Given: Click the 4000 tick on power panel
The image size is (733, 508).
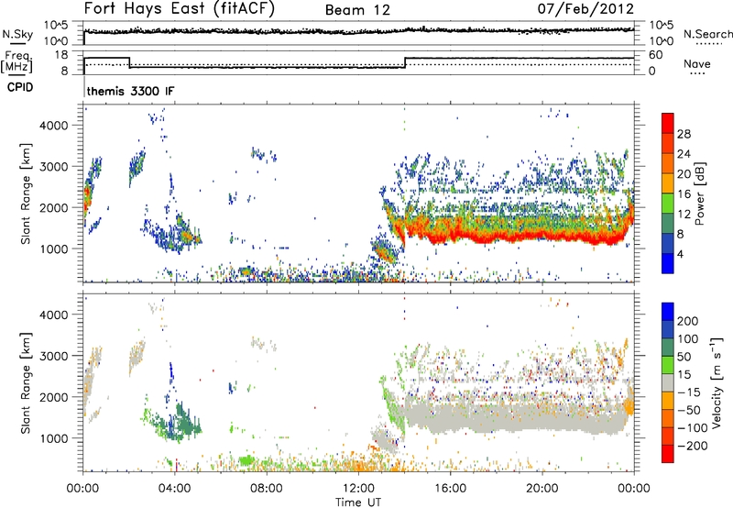Looking at the screenshot, I should pyautogui.click(x=54, y=126).
